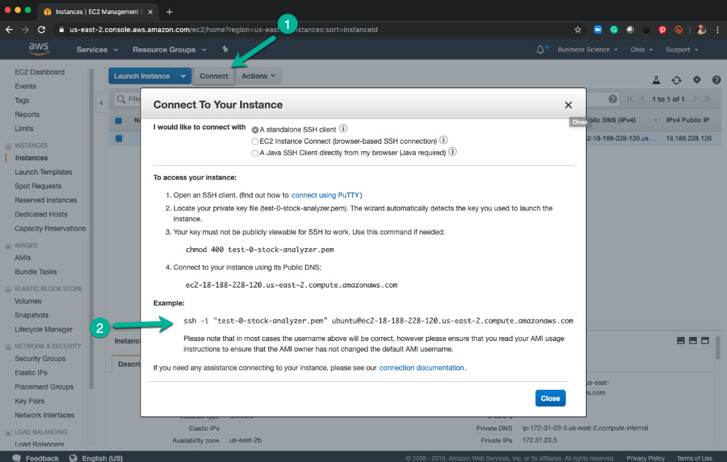This screenshot has height=462, width=727.
Task: Collapse the IMAGES sidebar section
Action: 8,246
